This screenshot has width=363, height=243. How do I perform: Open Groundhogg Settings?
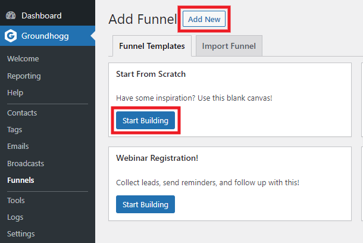(21, 233)
